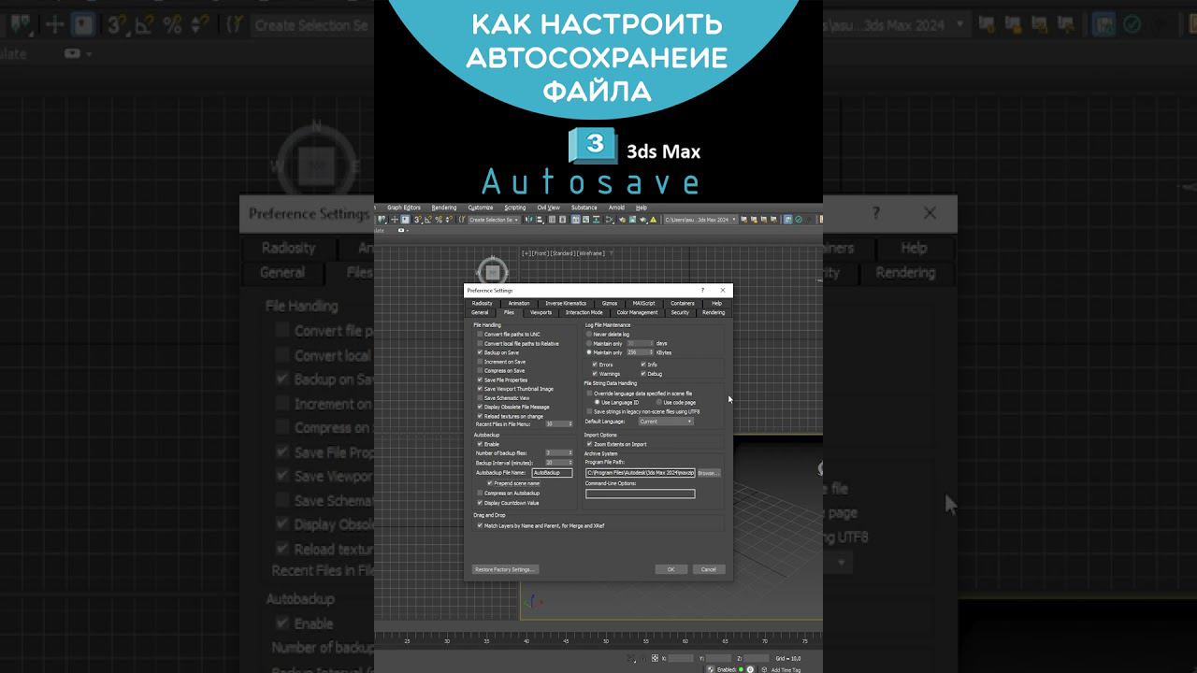Toggle the Ribbon display icon
Image resolution: width=1197 pixels, height=673 pixels.
(x=575, y=220)
